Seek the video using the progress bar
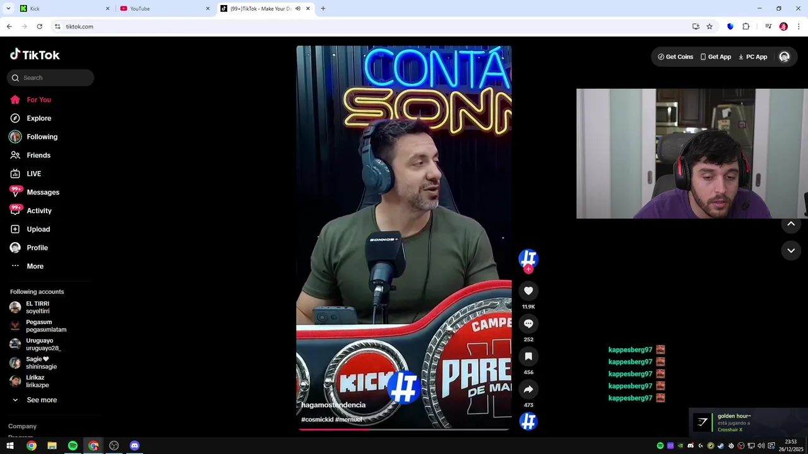Image resolution: width=808 pixels, height=454 pixels. (404, 429)
